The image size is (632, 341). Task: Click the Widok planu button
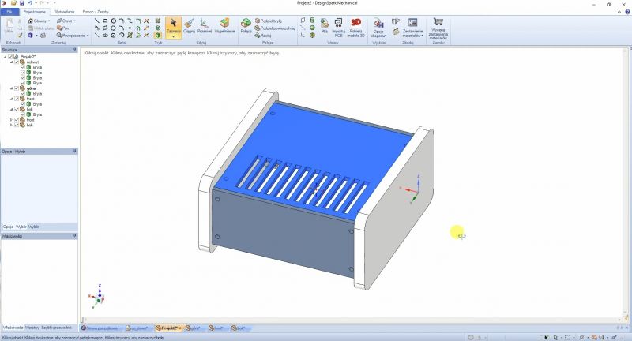41,28
